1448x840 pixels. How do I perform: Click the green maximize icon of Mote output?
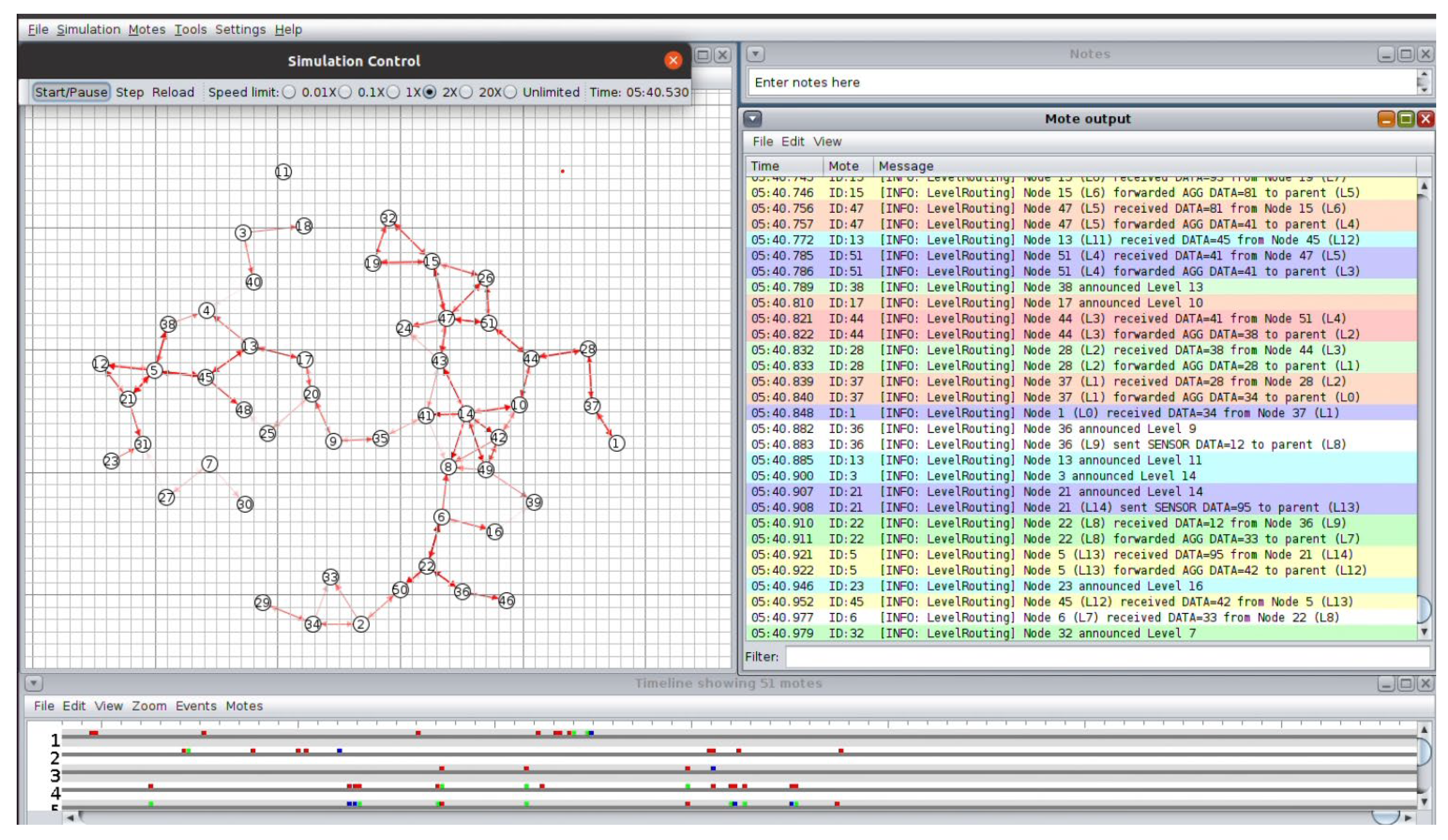[1406, 119]
